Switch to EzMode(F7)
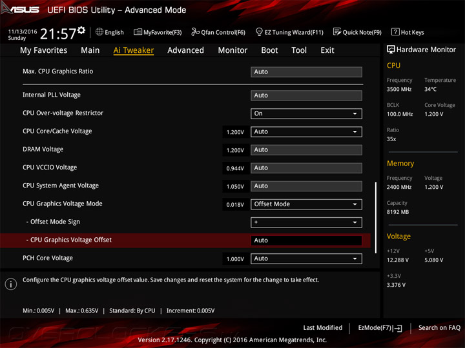The height and width of the screenshot is (348, 465). click(x=375, y=327)
